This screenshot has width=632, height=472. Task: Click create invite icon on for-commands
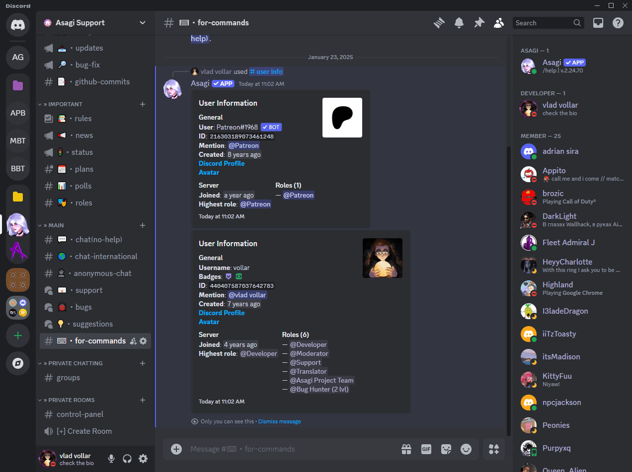(133, 341)
